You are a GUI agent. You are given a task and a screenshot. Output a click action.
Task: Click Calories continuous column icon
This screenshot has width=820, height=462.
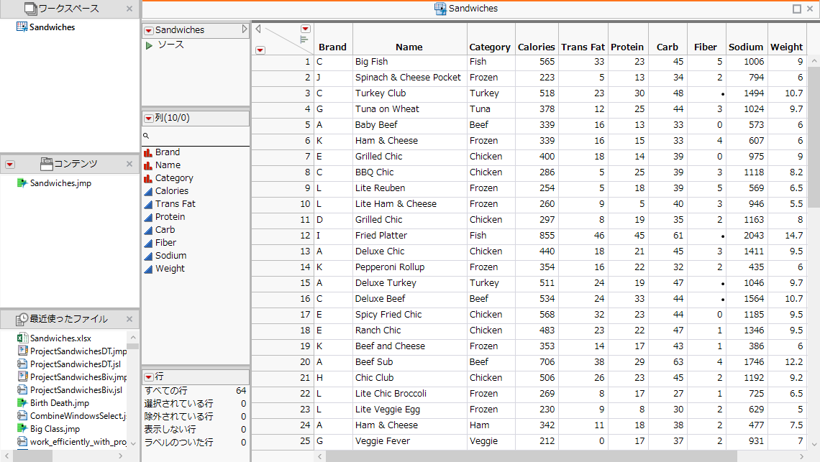148,191
